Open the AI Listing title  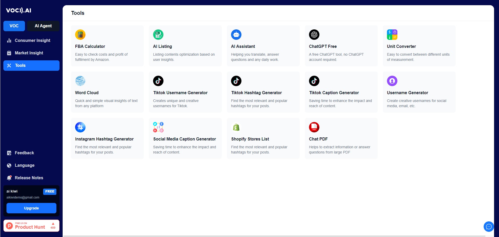162,46
